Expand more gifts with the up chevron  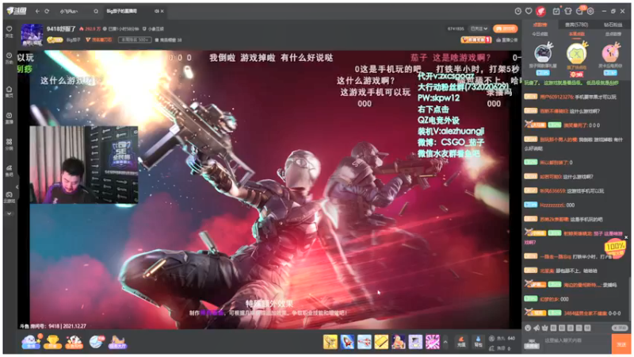click(x=445, y=343)
